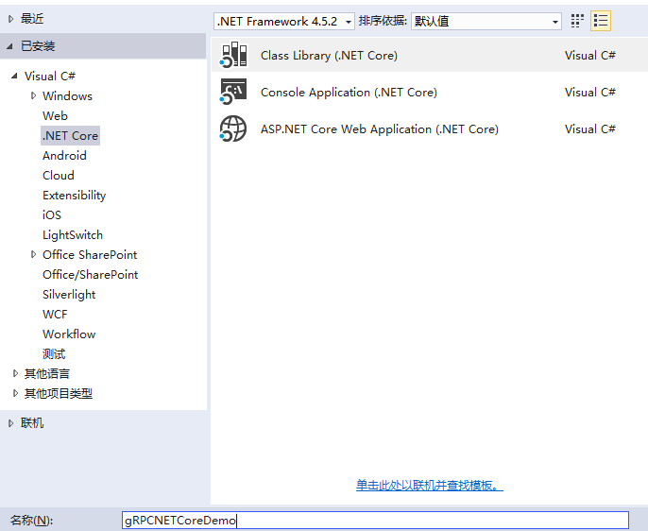Click Visual C# label of Class Library row

click(x=590, y=55)
